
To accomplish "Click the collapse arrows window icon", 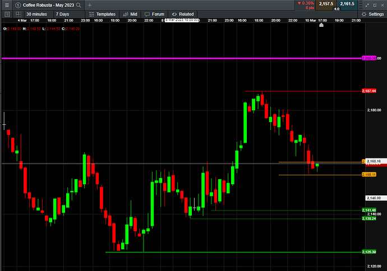I will tap(367, 5).
